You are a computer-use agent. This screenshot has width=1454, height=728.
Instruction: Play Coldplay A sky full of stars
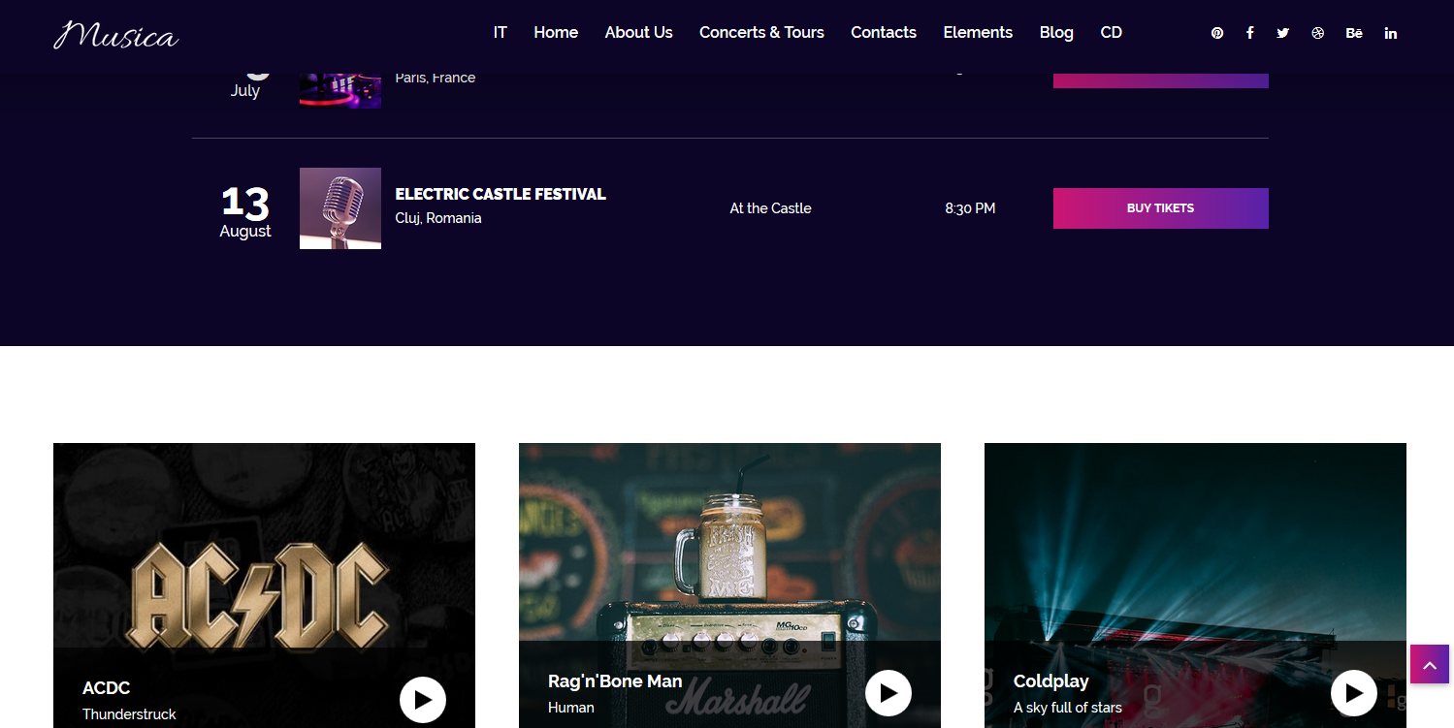click(1354, 693)
